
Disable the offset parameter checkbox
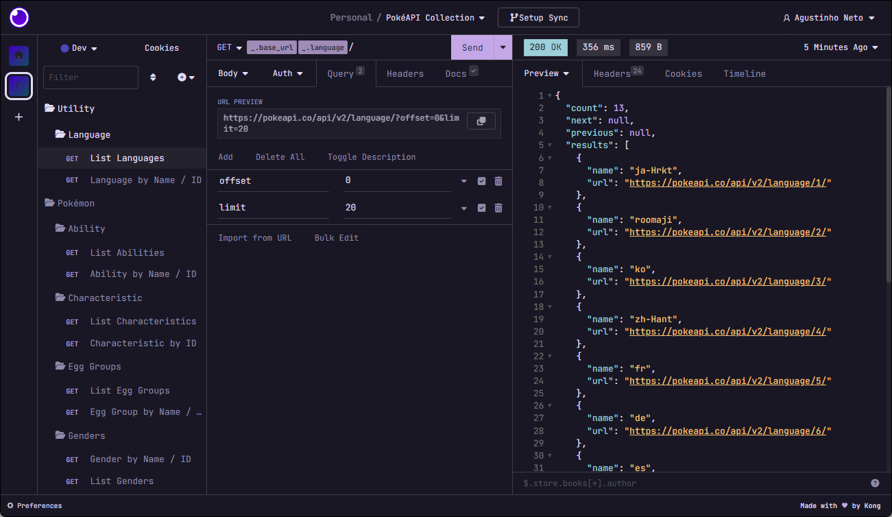[x=481, y=181]
